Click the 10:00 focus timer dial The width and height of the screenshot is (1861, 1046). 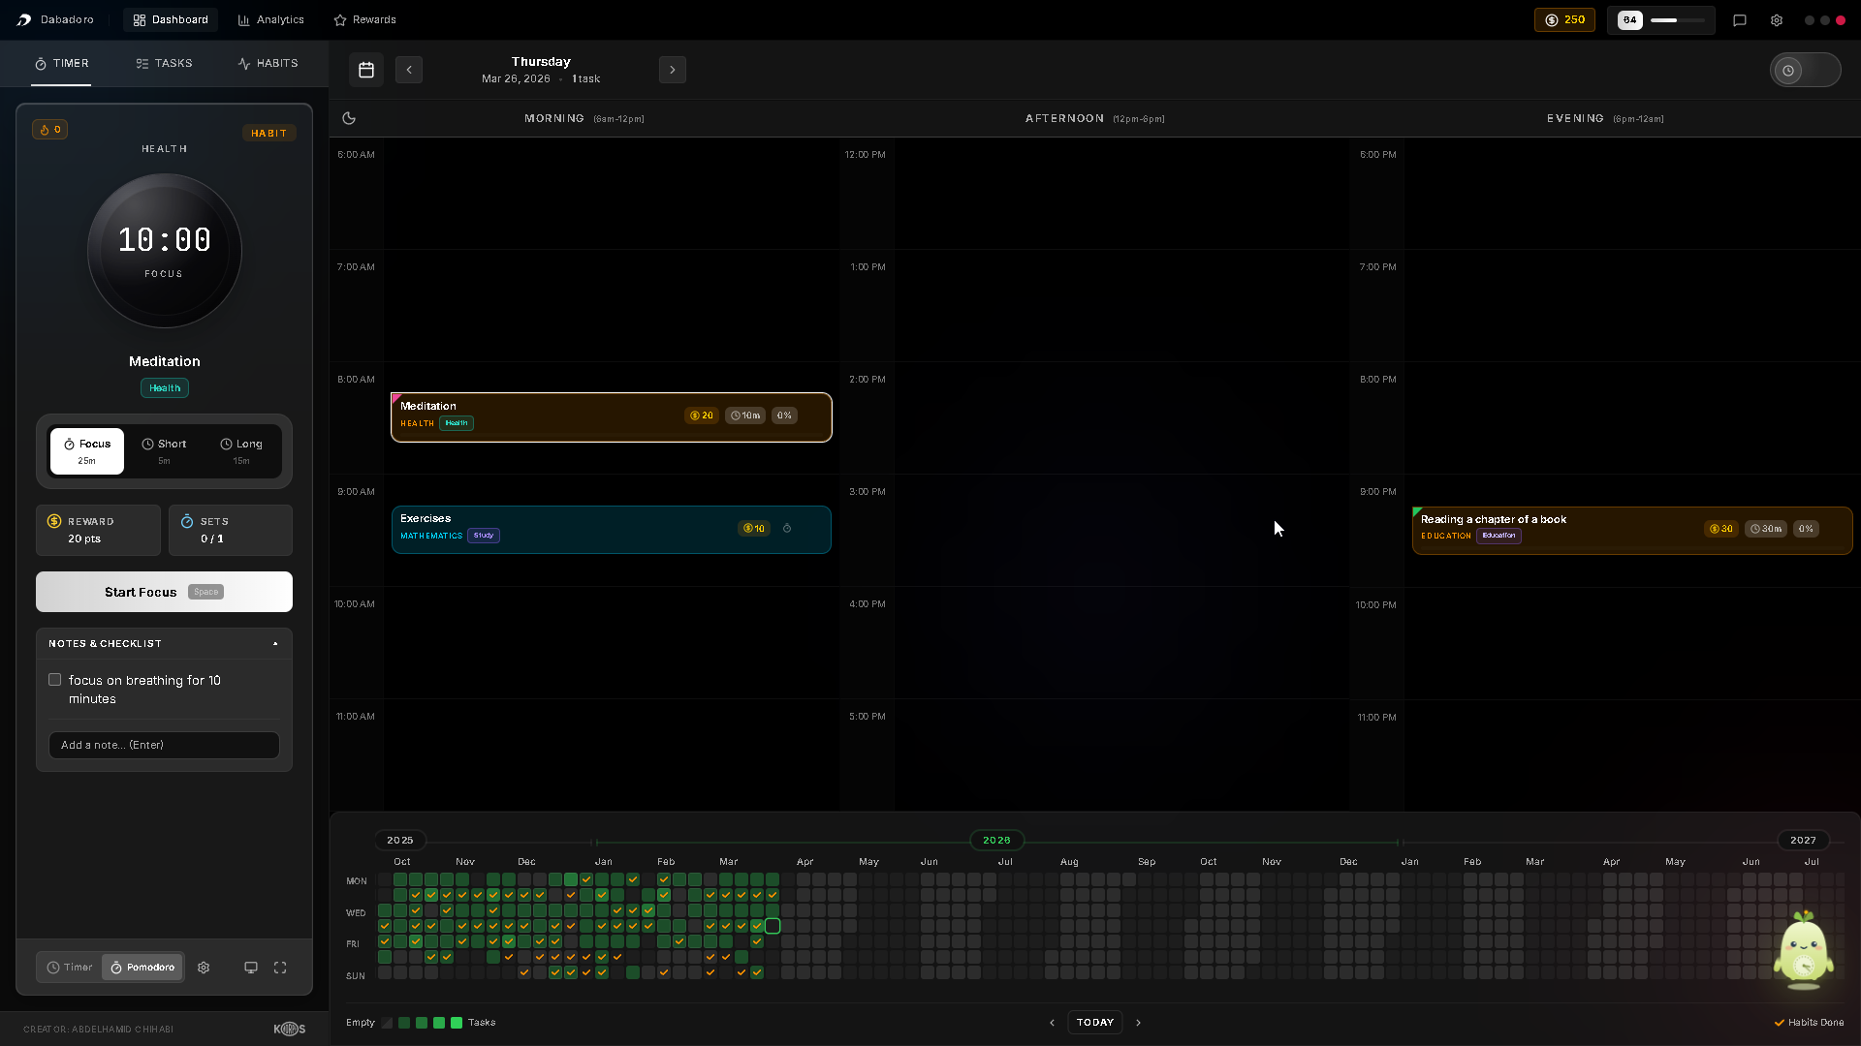click(x=165, y=251)
